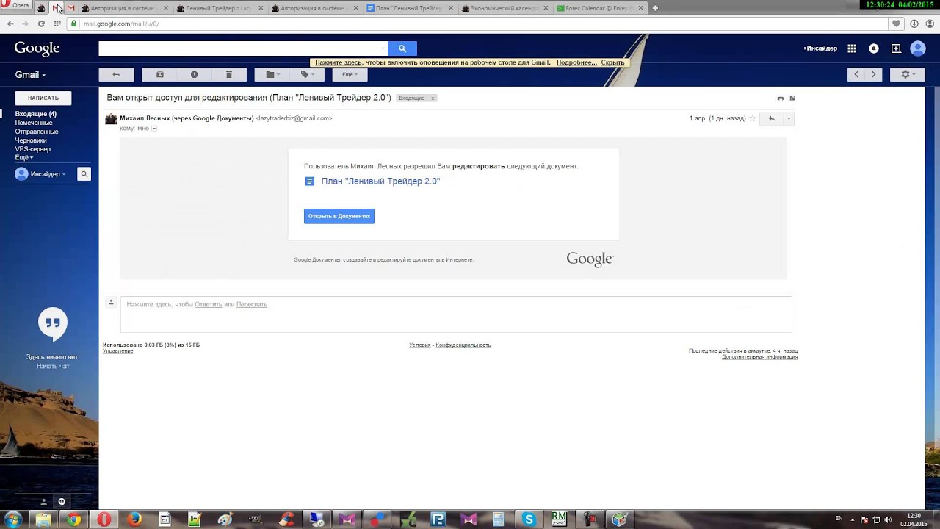Click the blue Gmail search button
Viewport: 940px width, 529px height.
402,48
